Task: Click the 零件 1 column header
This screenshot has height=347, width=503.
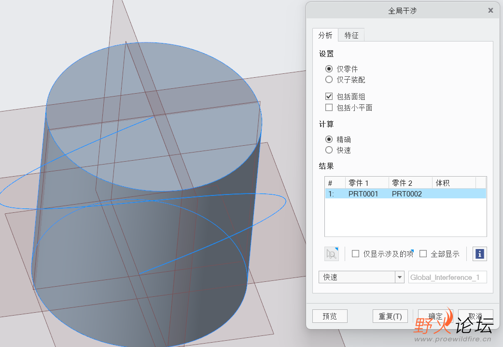Action: [367, 183]
